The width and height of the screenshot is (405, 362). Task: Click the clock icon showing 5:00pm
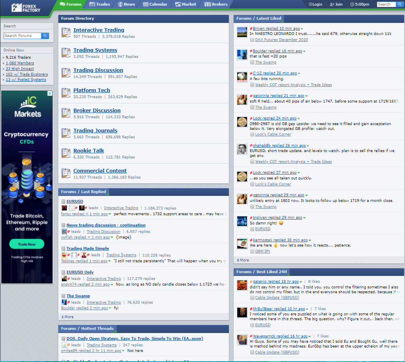[x=352, y=4]
